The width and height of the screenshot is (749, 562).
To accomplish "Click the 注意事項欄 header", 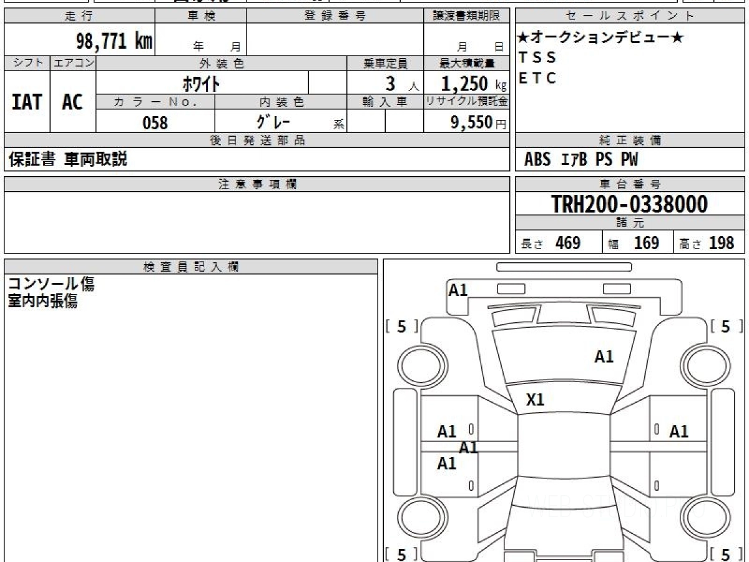I will (x=257, y=184).
